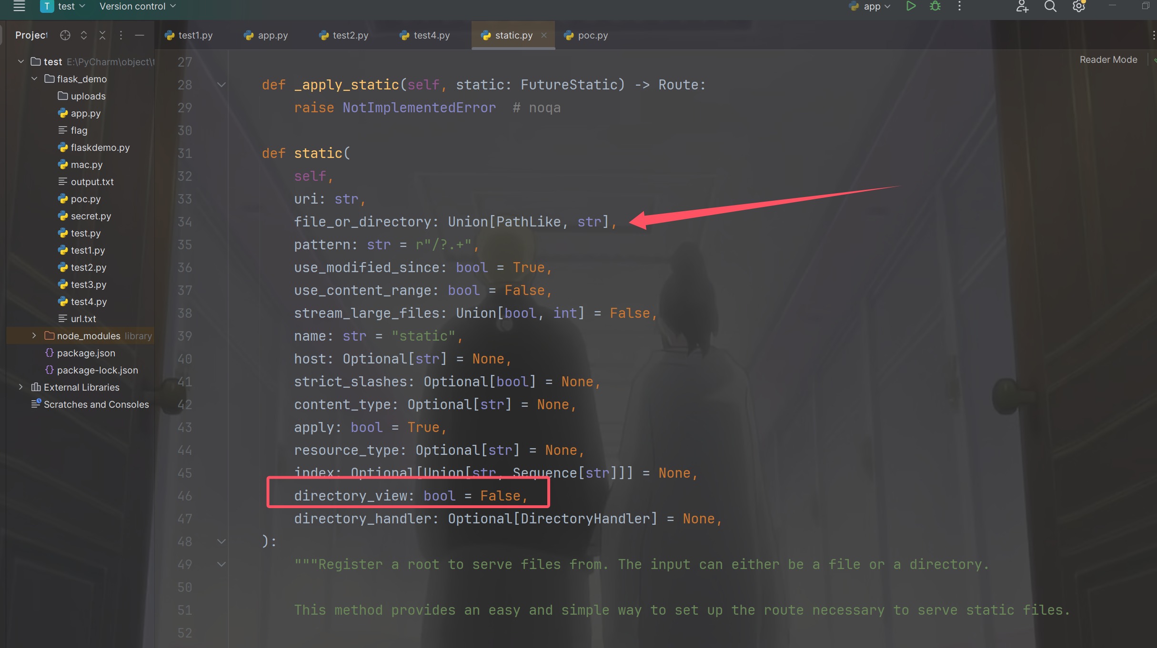Click Select Opened File target icon
This screenshot has height=648, width=1157.
pos(65,35)
